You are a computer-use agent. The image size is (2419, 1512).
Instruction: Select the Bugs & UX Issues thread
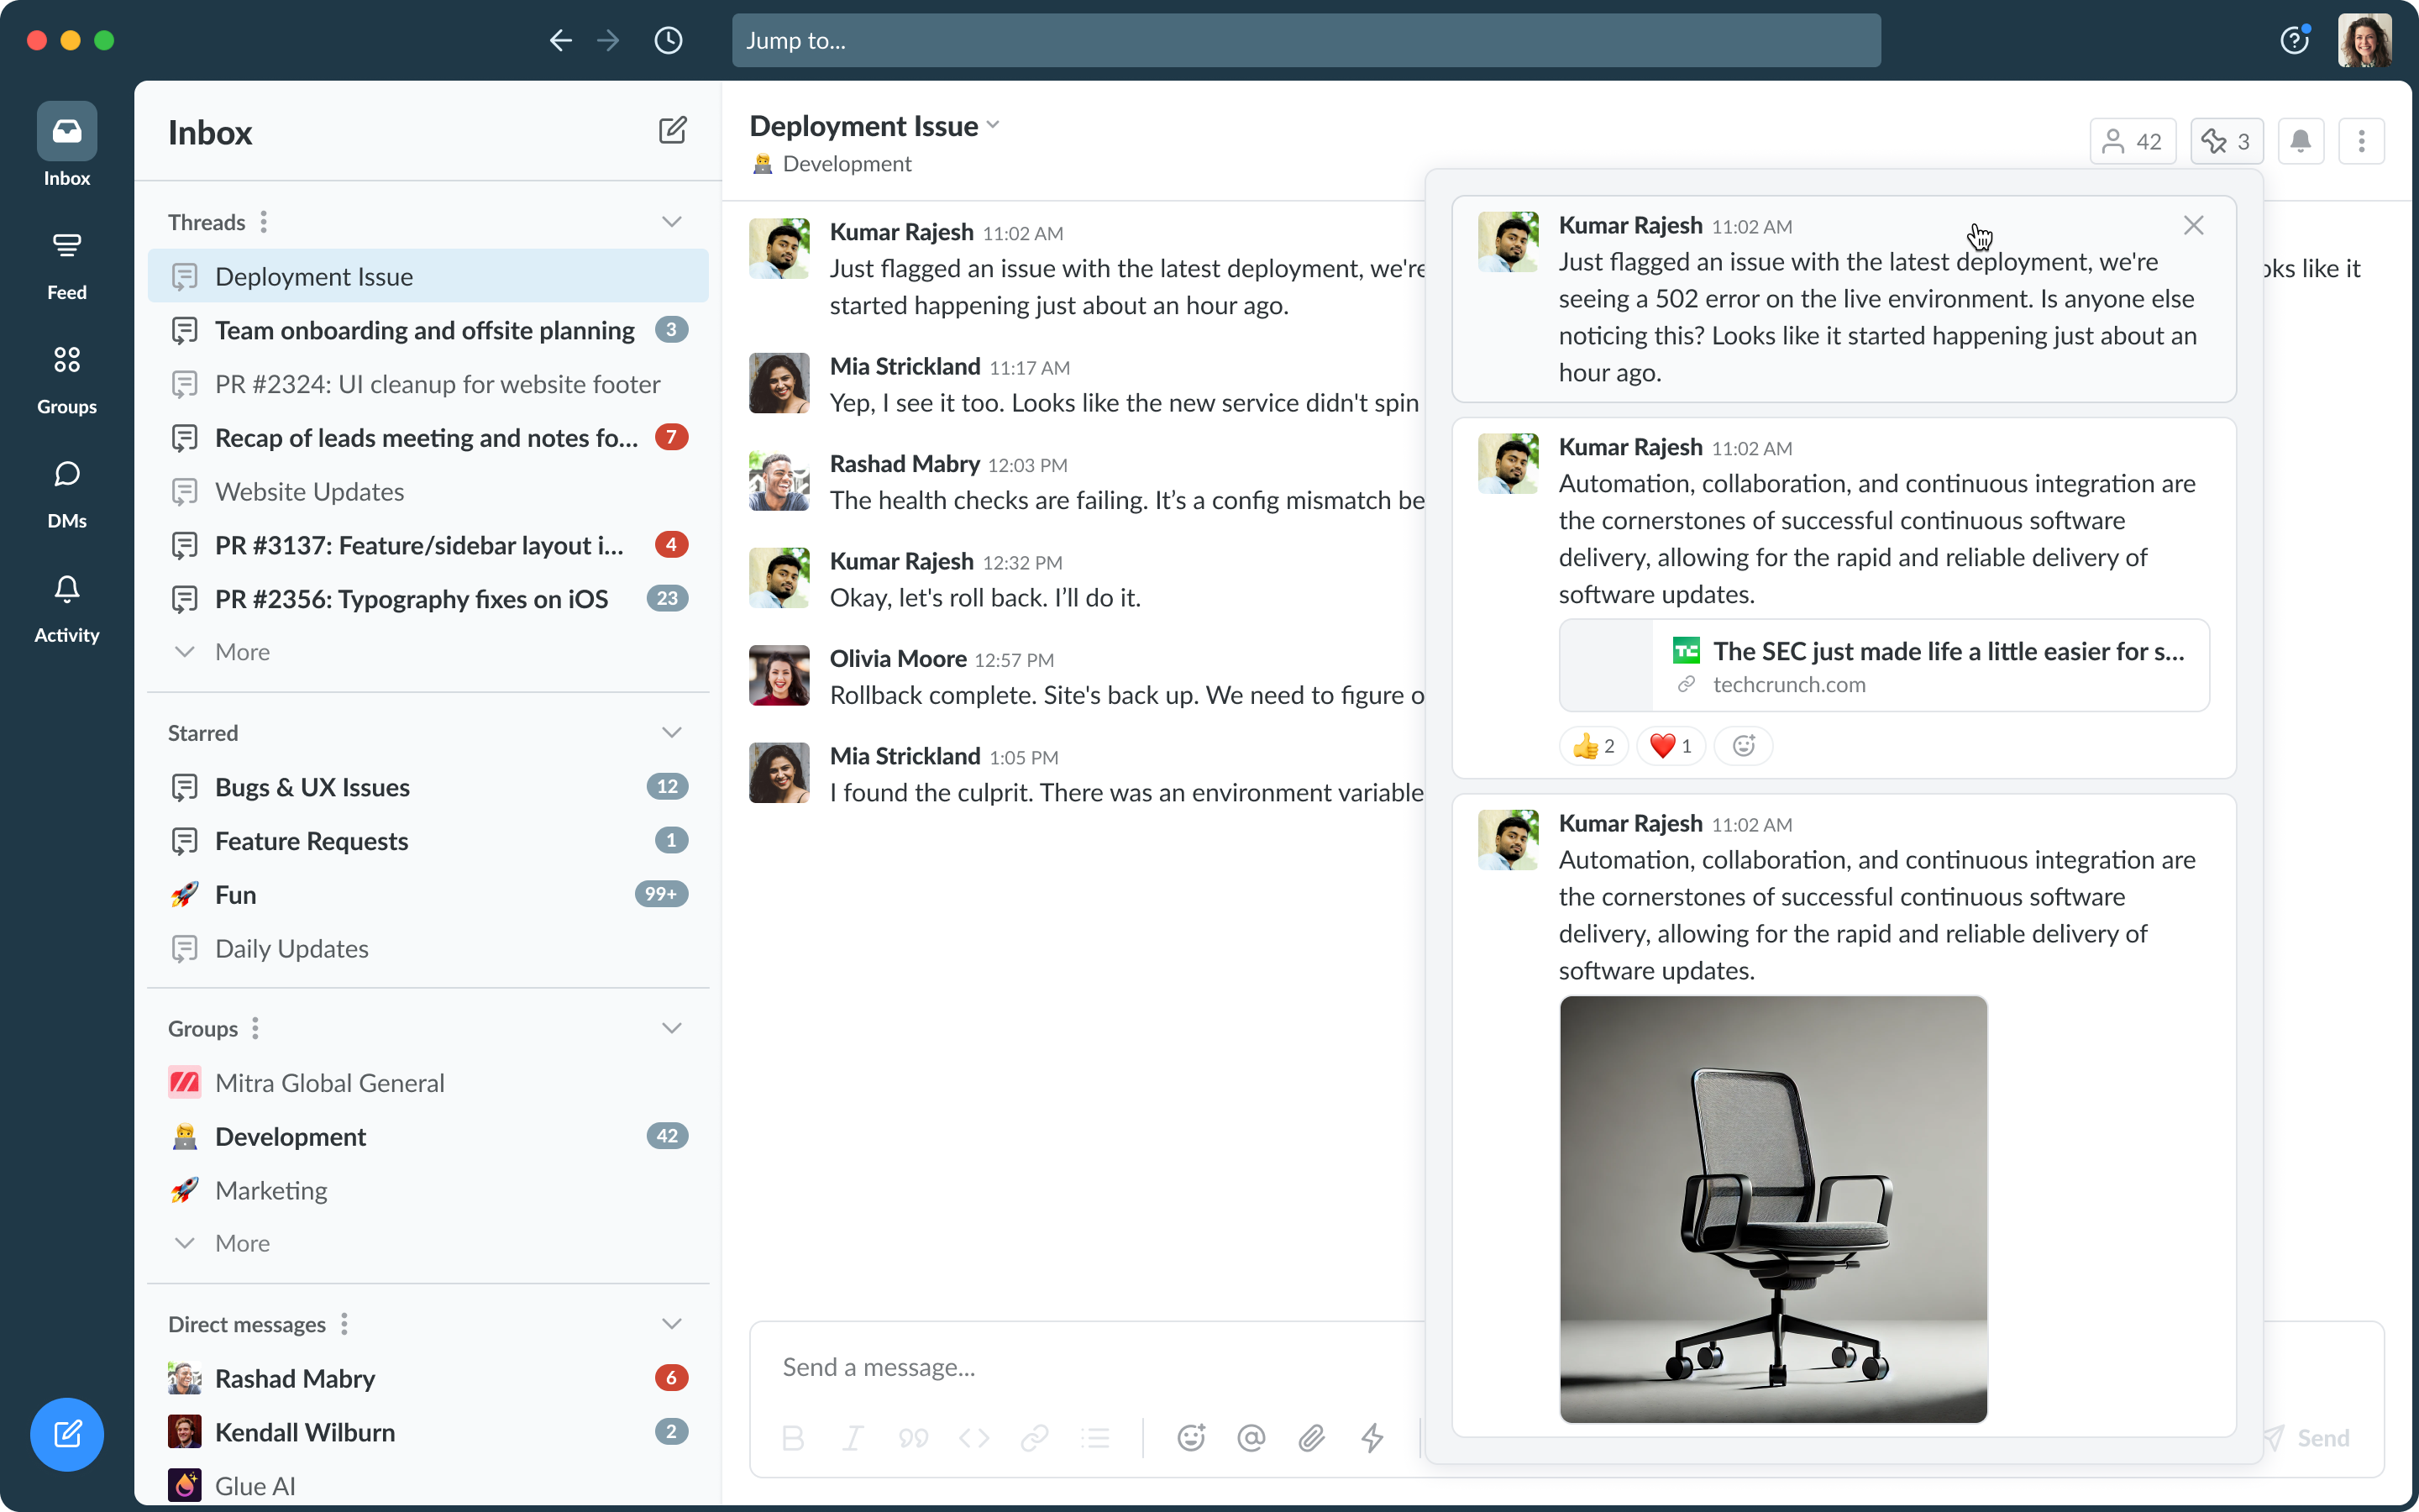coord(312,787)
